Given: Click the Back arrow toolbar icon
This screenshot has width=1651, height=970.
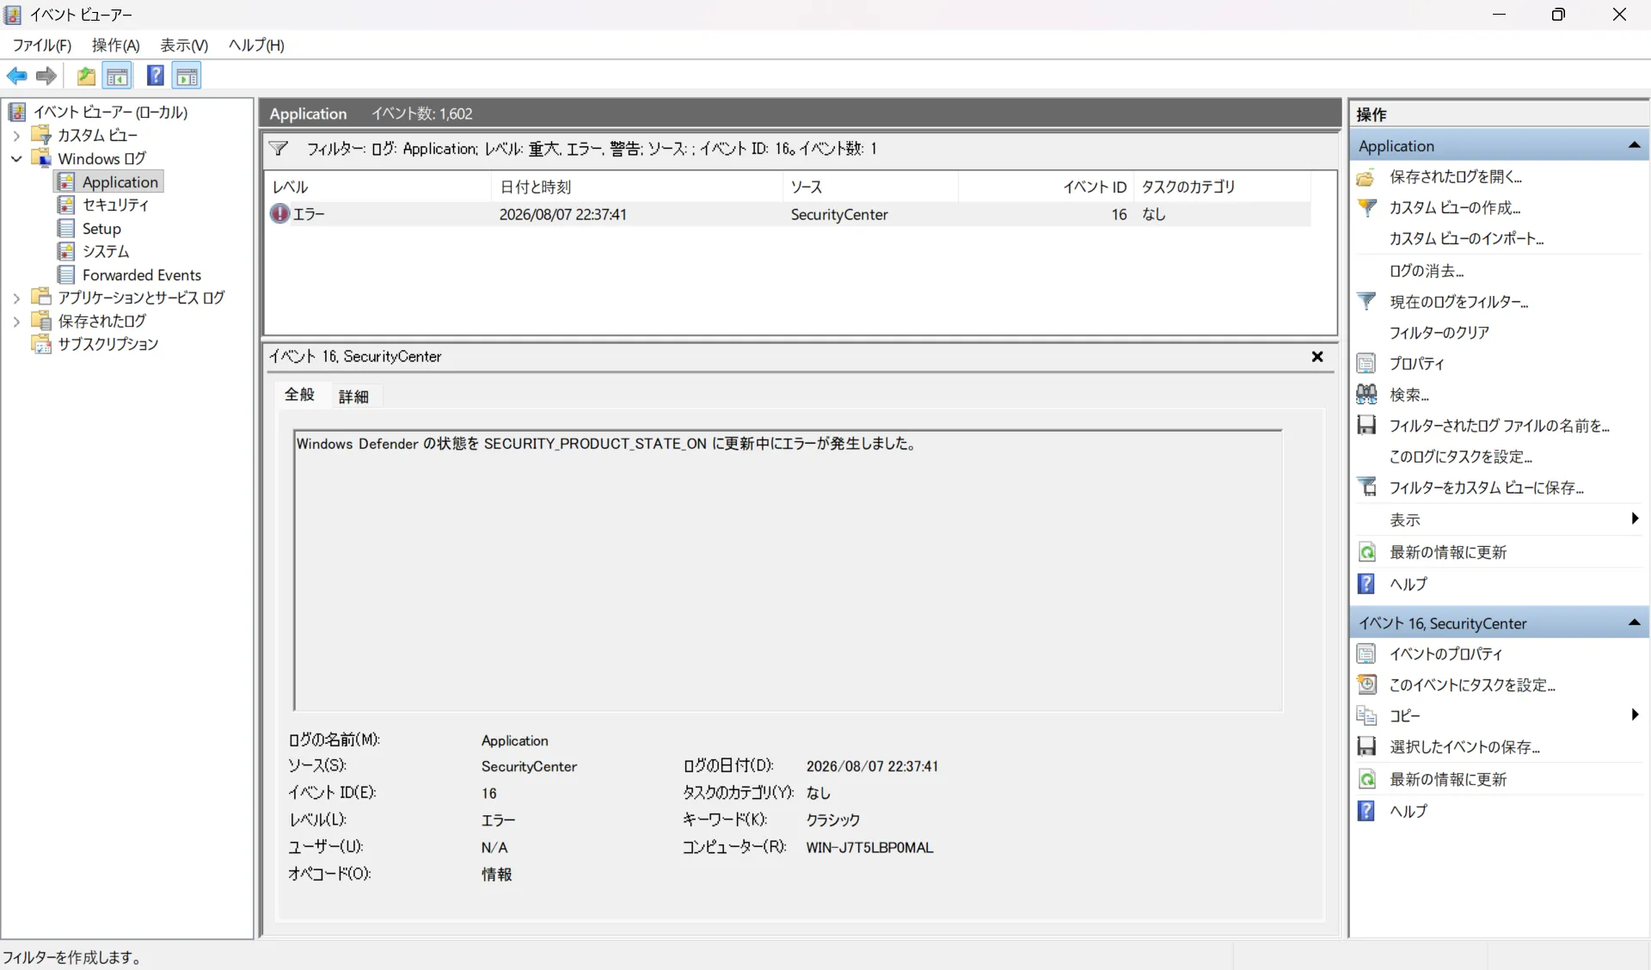Looking at the screenshot, I should (x=16, y=76).
